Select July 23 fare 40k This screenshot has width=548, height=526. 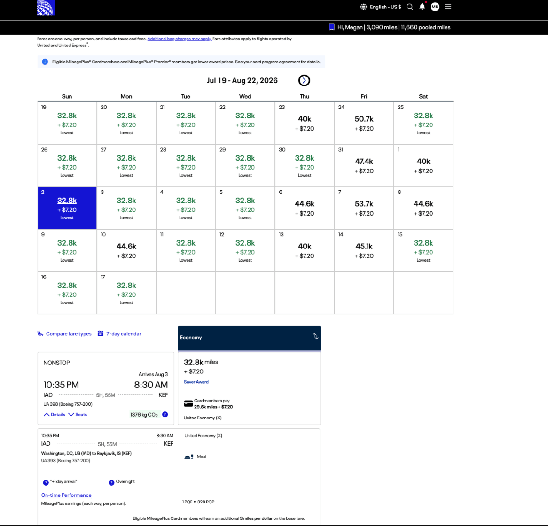pos(305,123)
